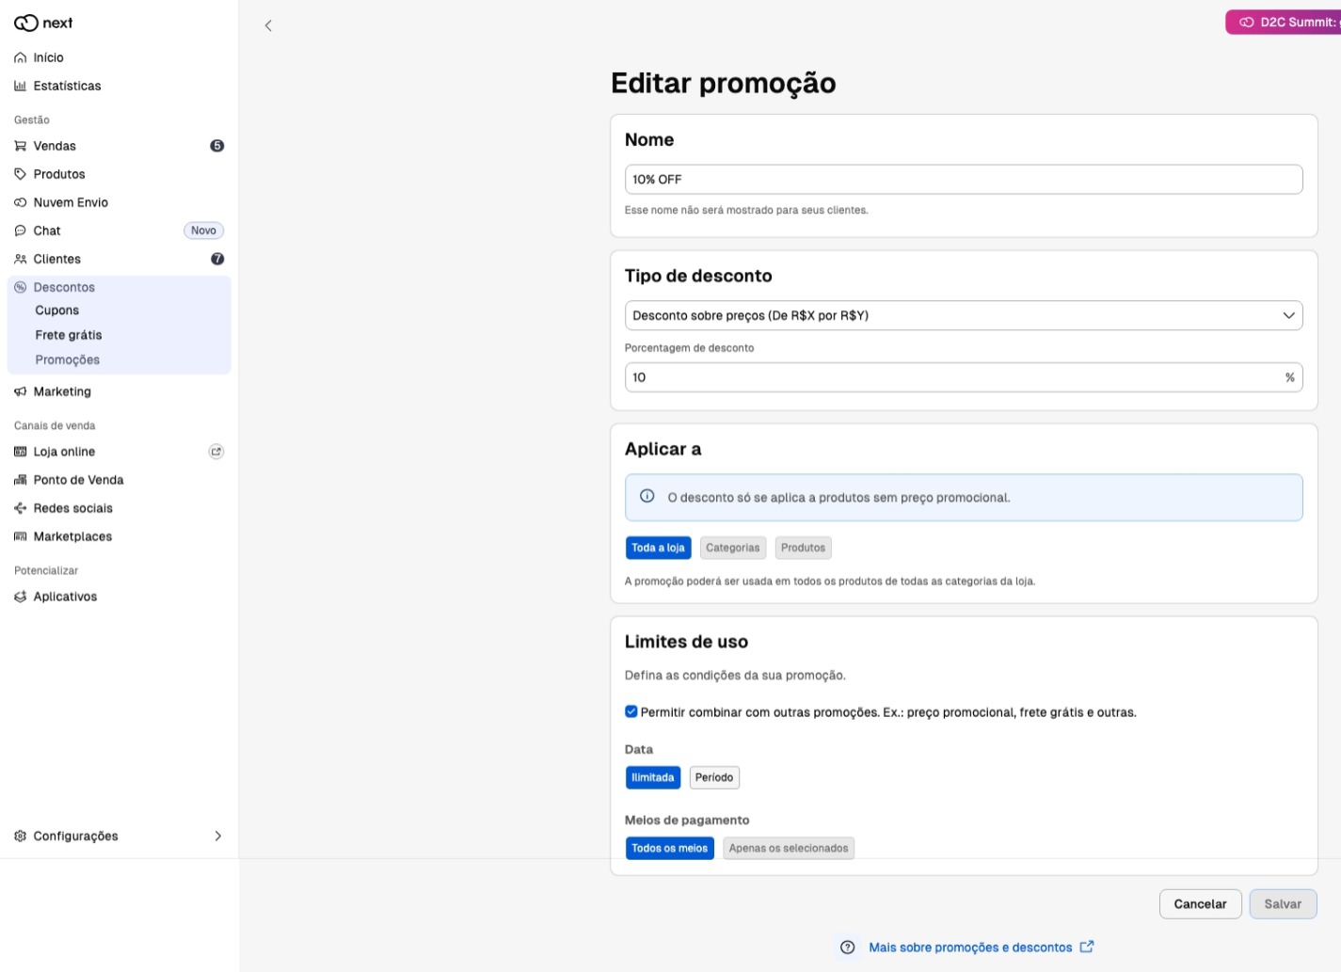Screen dimensions: 1341x972
Task: Select Período date option
Action: (x=714, y=777)
